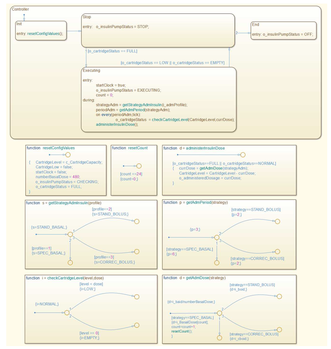Click the {p=3;} action label in getAdmPeriod
This screenshot has height=349, width=331.
[195, 229]
